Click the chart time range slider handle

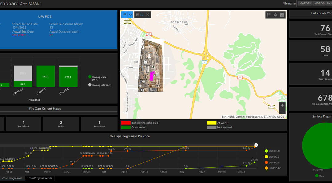[256, 145]
